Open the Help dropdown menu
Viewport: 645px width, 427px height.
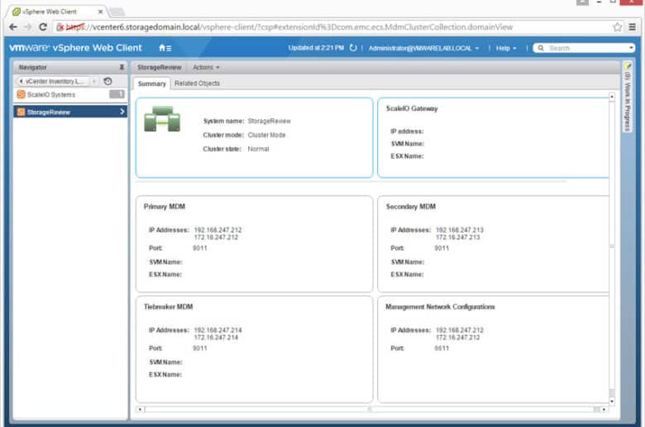tap(505, 48)
